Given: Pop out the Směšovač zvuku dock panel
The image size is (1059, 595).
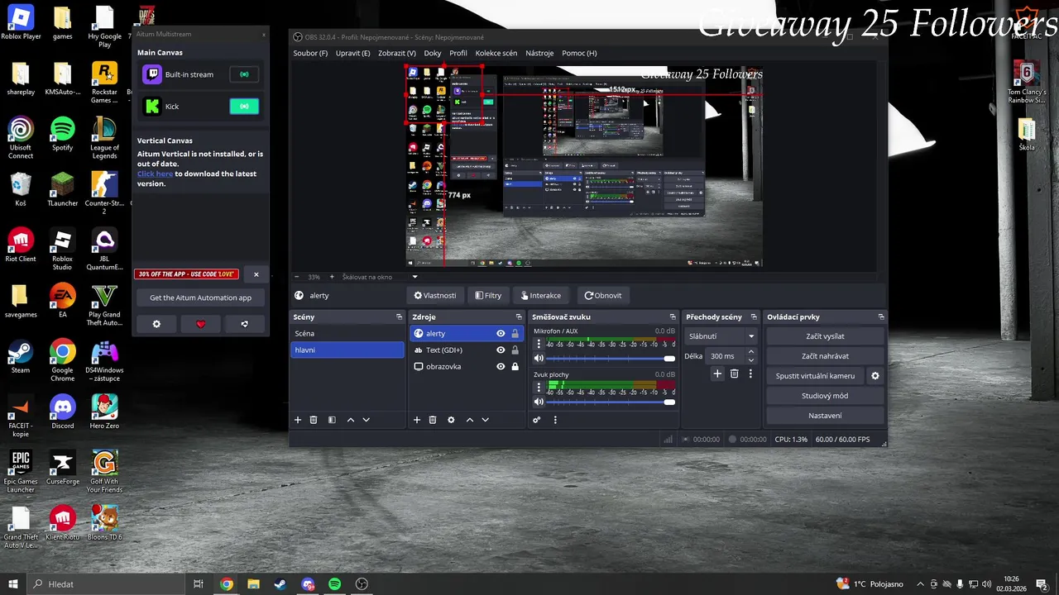Looking at the screenshot, I should coord(673,317).
